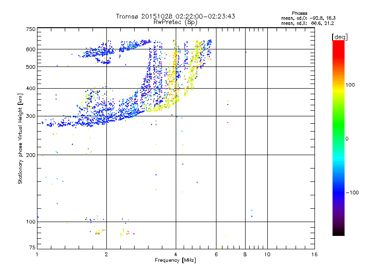Click the height axis tick '100' km
This screenshot has height=277, width=370.
click(x=31, y=222)
